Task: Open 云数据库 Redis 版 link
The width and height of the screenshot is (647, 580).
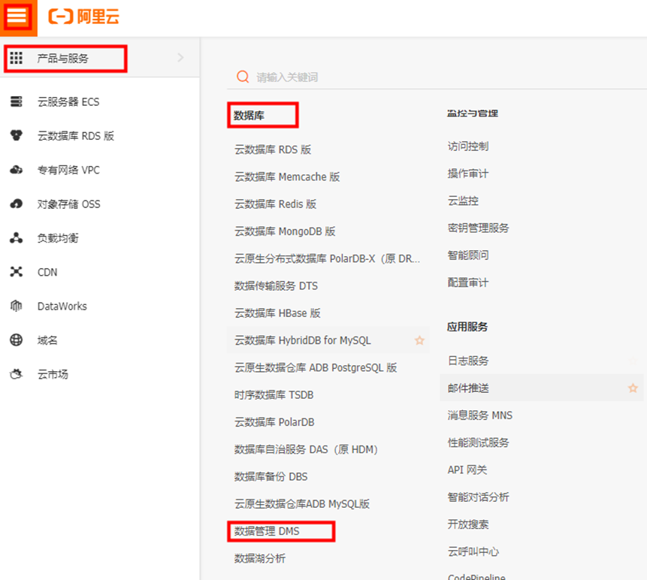Action: pyautogui.click(x=275, y=204)
